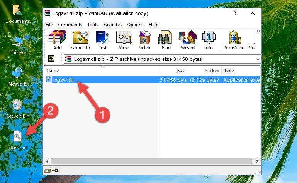297x183 pixels.
Task: Open the Commands menu
Action: (x=70, y=25)
